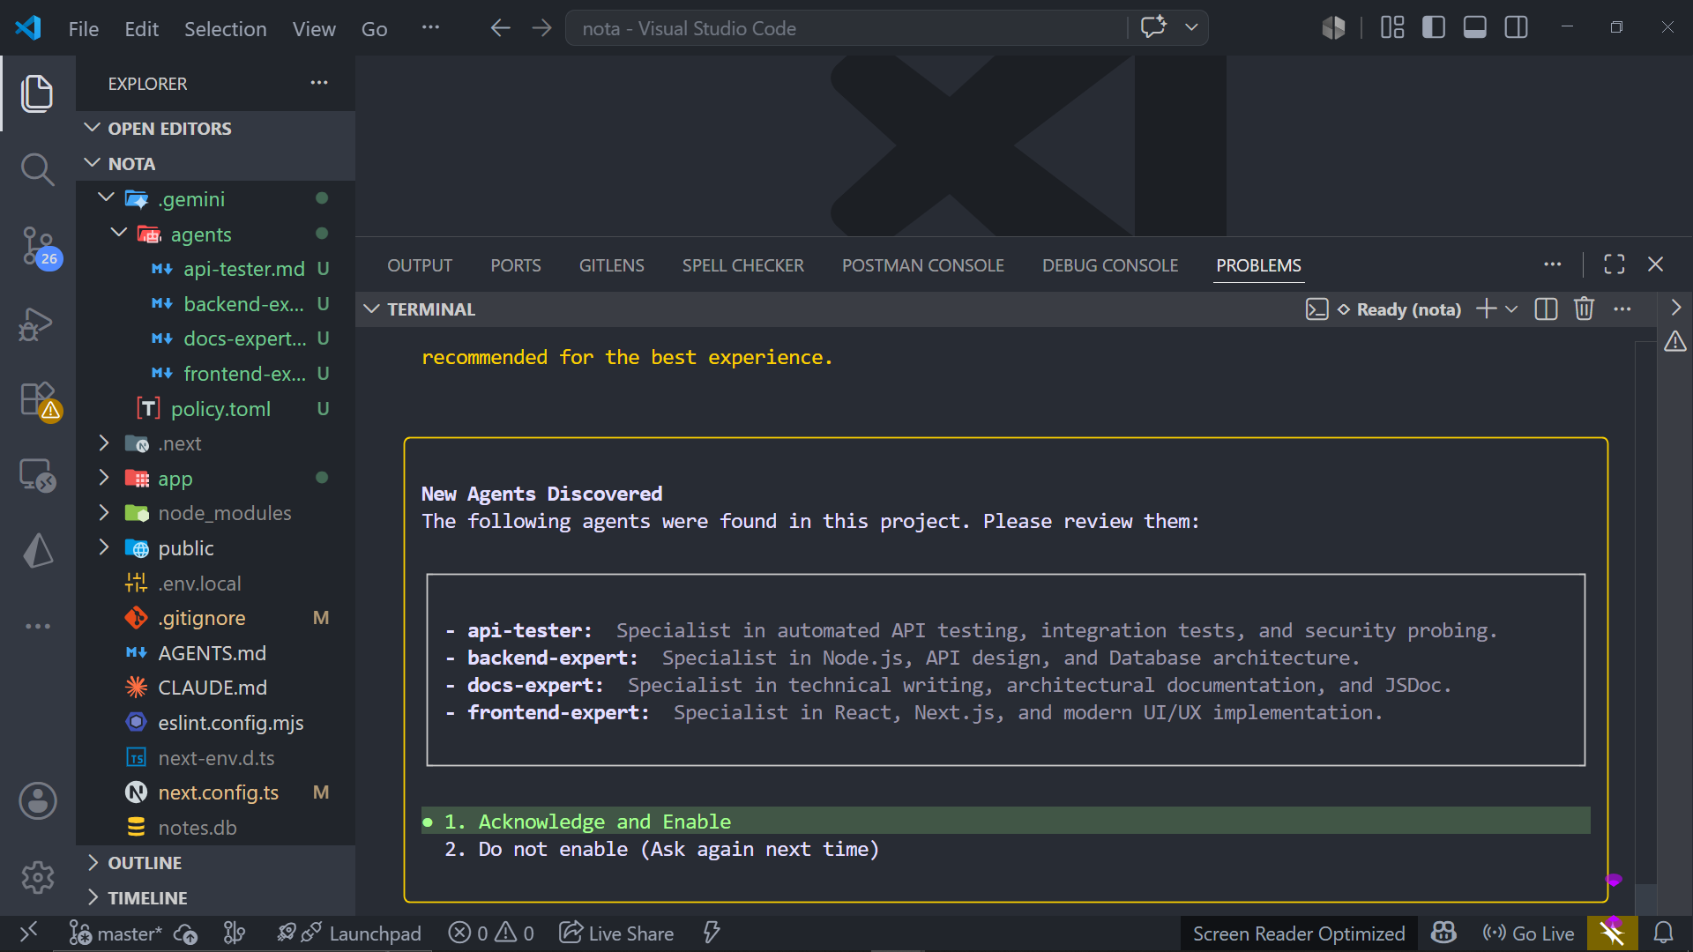Click Copilot status icon in status bar
1693x952 pixels.
1443,933
